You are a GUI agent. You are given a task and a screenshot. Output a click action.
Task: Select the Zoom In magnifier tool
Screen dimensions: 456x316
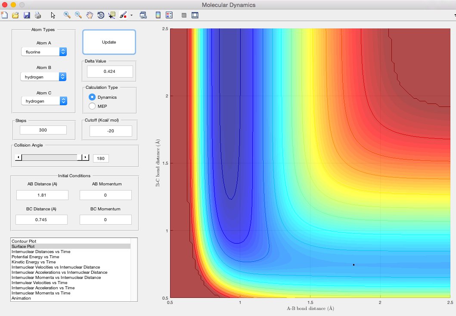tap(67, 15)
